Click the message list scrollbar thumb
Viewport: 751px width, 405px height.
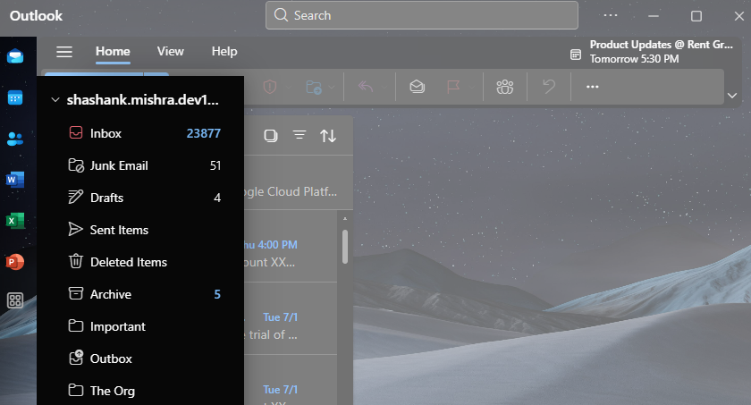(345, 247)
